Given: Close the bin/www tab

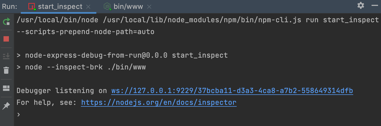Looking at the screenshot, I should tap(149, 7).
